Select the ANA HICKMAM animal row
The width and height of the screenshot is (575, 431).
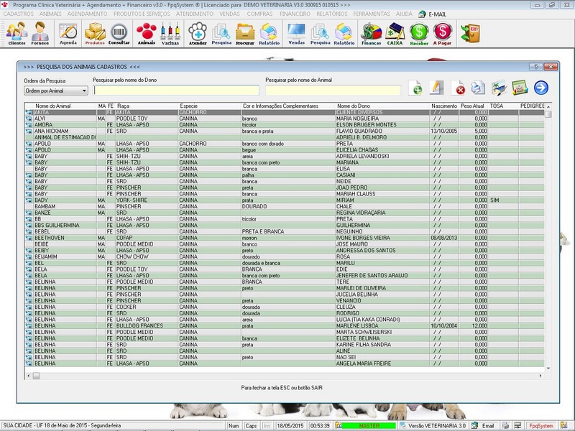(285, 131)
